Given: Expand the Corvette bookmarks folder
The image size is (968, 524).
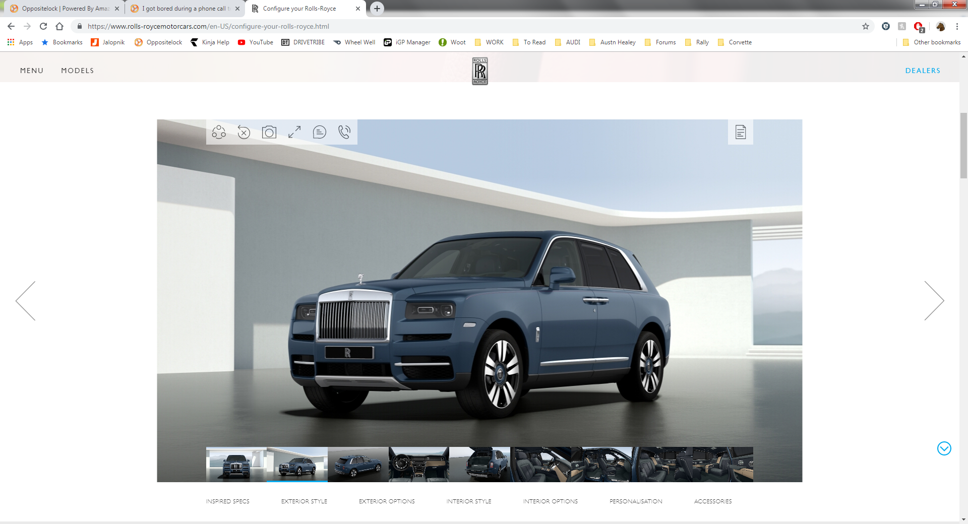Looking at the screenshot, I should coord(735,42).
